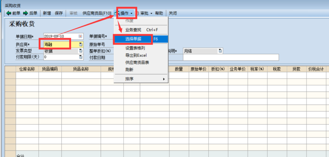Click lookup icon in 供应商 field

[81, 44]
